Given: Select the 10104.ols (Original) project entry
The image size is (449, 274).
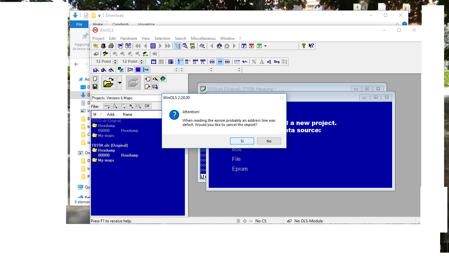Looking at the screenshot, I should point(109,145).
